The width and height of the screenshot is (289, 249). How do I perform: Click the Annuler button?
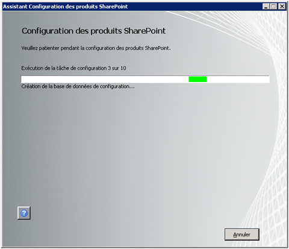click(242, 235)
